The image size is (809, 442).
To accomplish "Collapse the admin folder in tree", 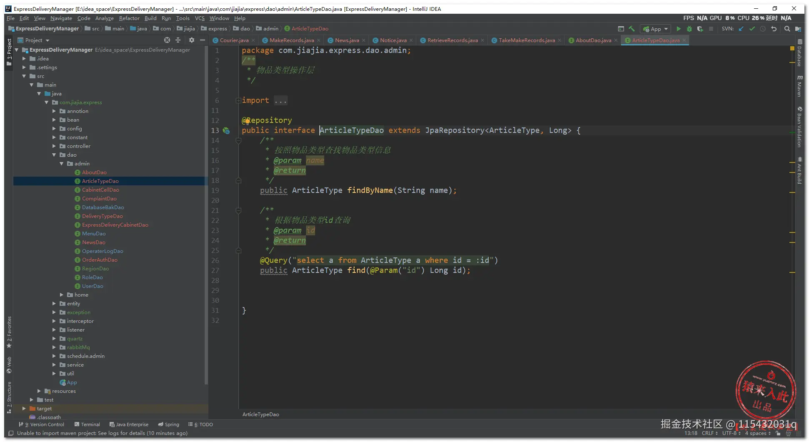I will point(62,164).
